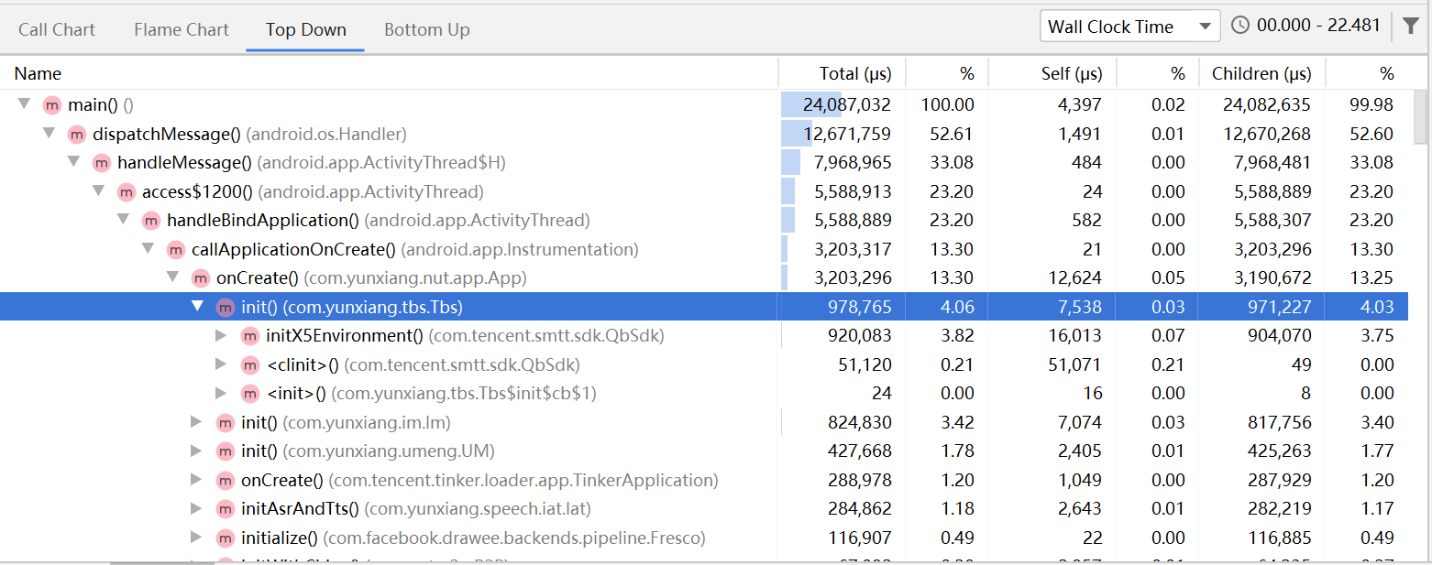Click the method icon of init() umeng.UM row
This screenshot has width=1432, height=565.
(x=226, y=451)
